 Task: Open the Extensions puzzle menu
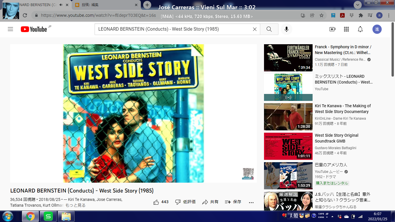pos(361,15)
